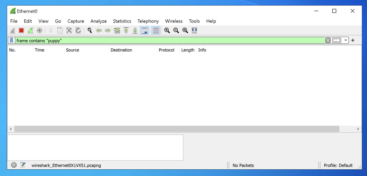The height and width of the screenshot is (176, 367).
Task: Clear the display filter text
Action: pos(328,40)
